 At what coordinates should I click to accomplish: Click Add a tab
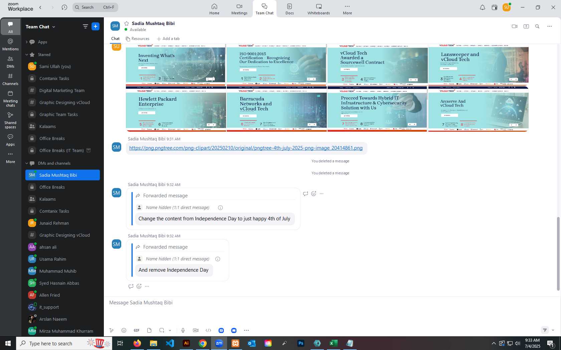coord(168,39)
